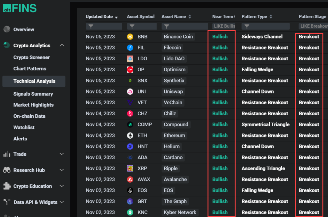Click the BNB Binance Coin icon
The height and width of the screenshot is (217, 328).
[129, 37]
